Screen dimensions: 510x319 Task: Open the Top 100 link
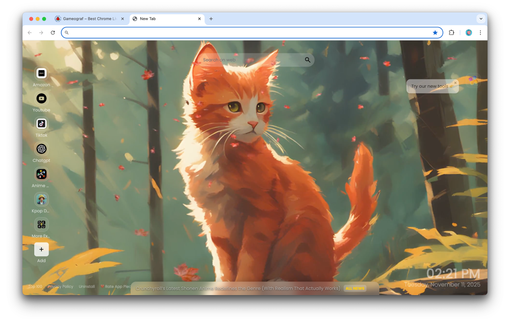point(35,287)
